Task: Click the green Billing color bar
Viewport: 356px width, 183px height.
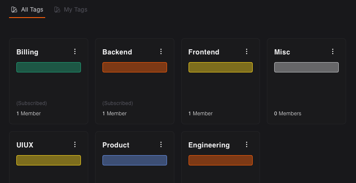Action: pos(49,67)
